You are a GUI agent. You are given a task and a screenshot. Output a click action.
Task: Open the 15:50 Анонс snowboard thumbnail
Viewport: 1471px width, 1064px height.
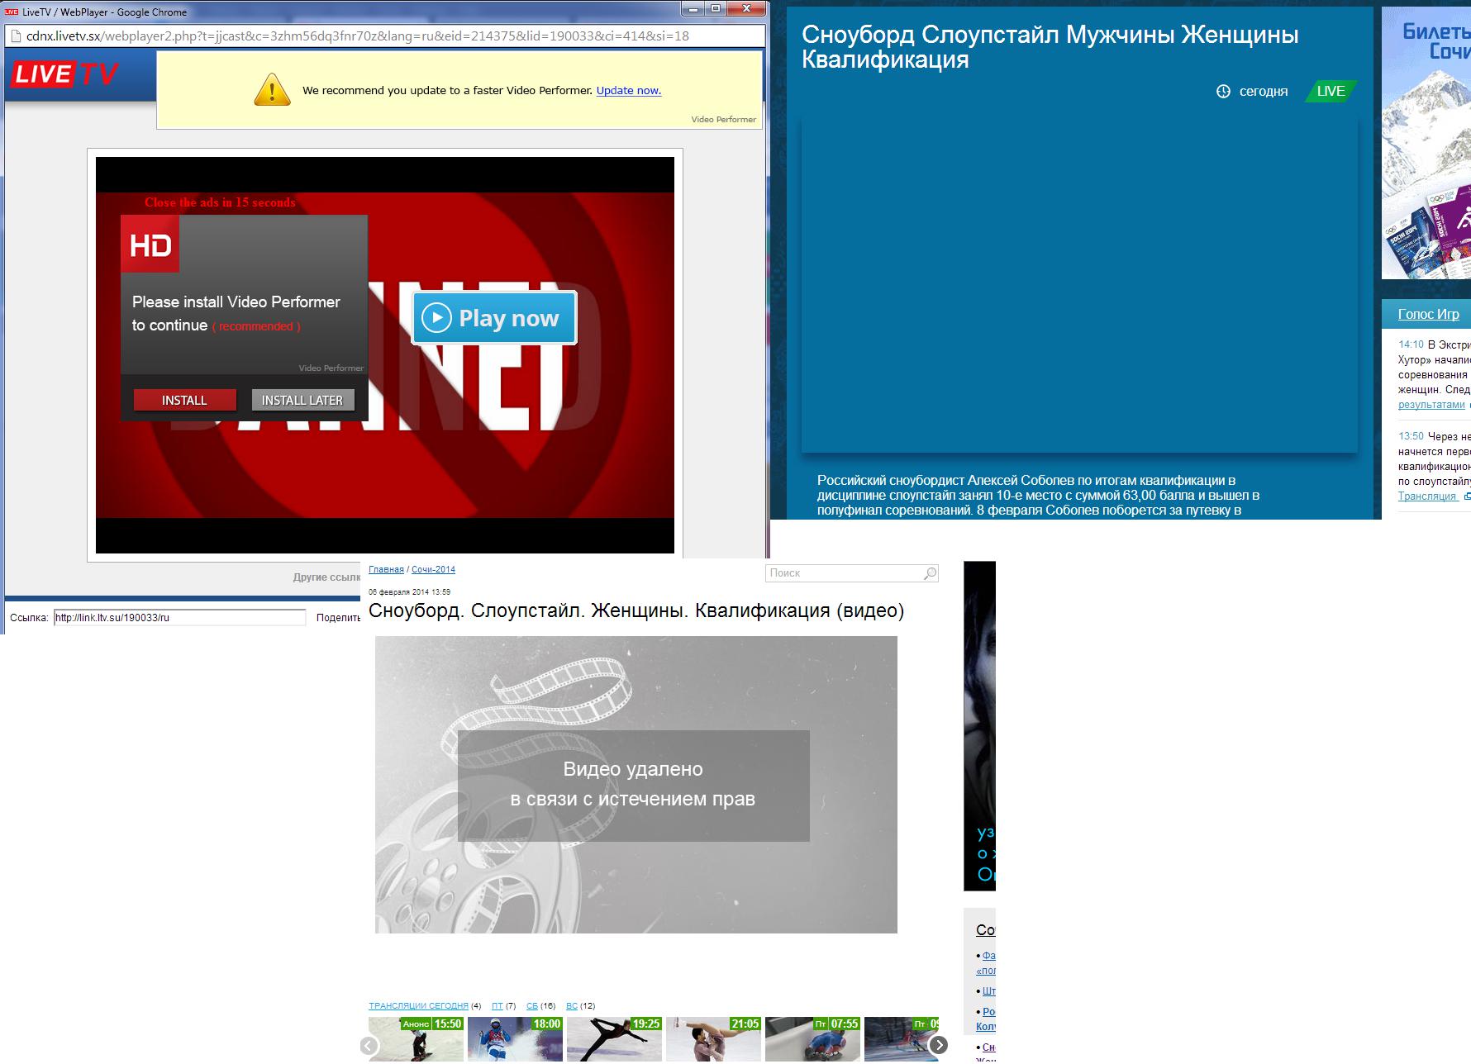(x=416, y=1039)
